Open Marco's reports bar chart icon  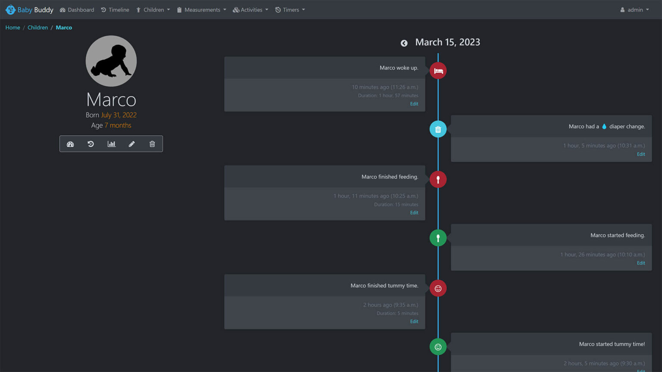point(111,144)
